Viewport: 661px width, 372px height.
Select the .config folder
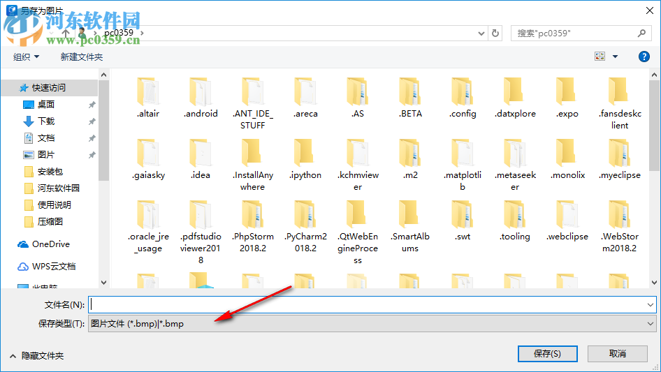(x=463, y=98)
